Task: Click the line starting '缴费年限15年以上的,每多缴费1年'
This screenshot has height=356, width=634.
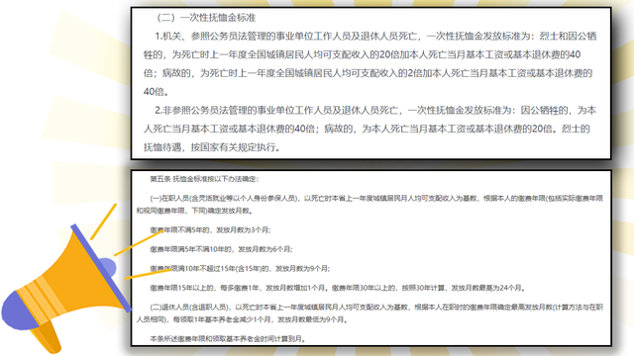Action: tap(338, 288)
